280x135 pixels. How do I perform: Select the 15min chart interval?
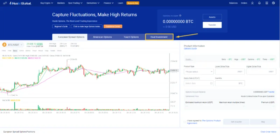point(21,51)
